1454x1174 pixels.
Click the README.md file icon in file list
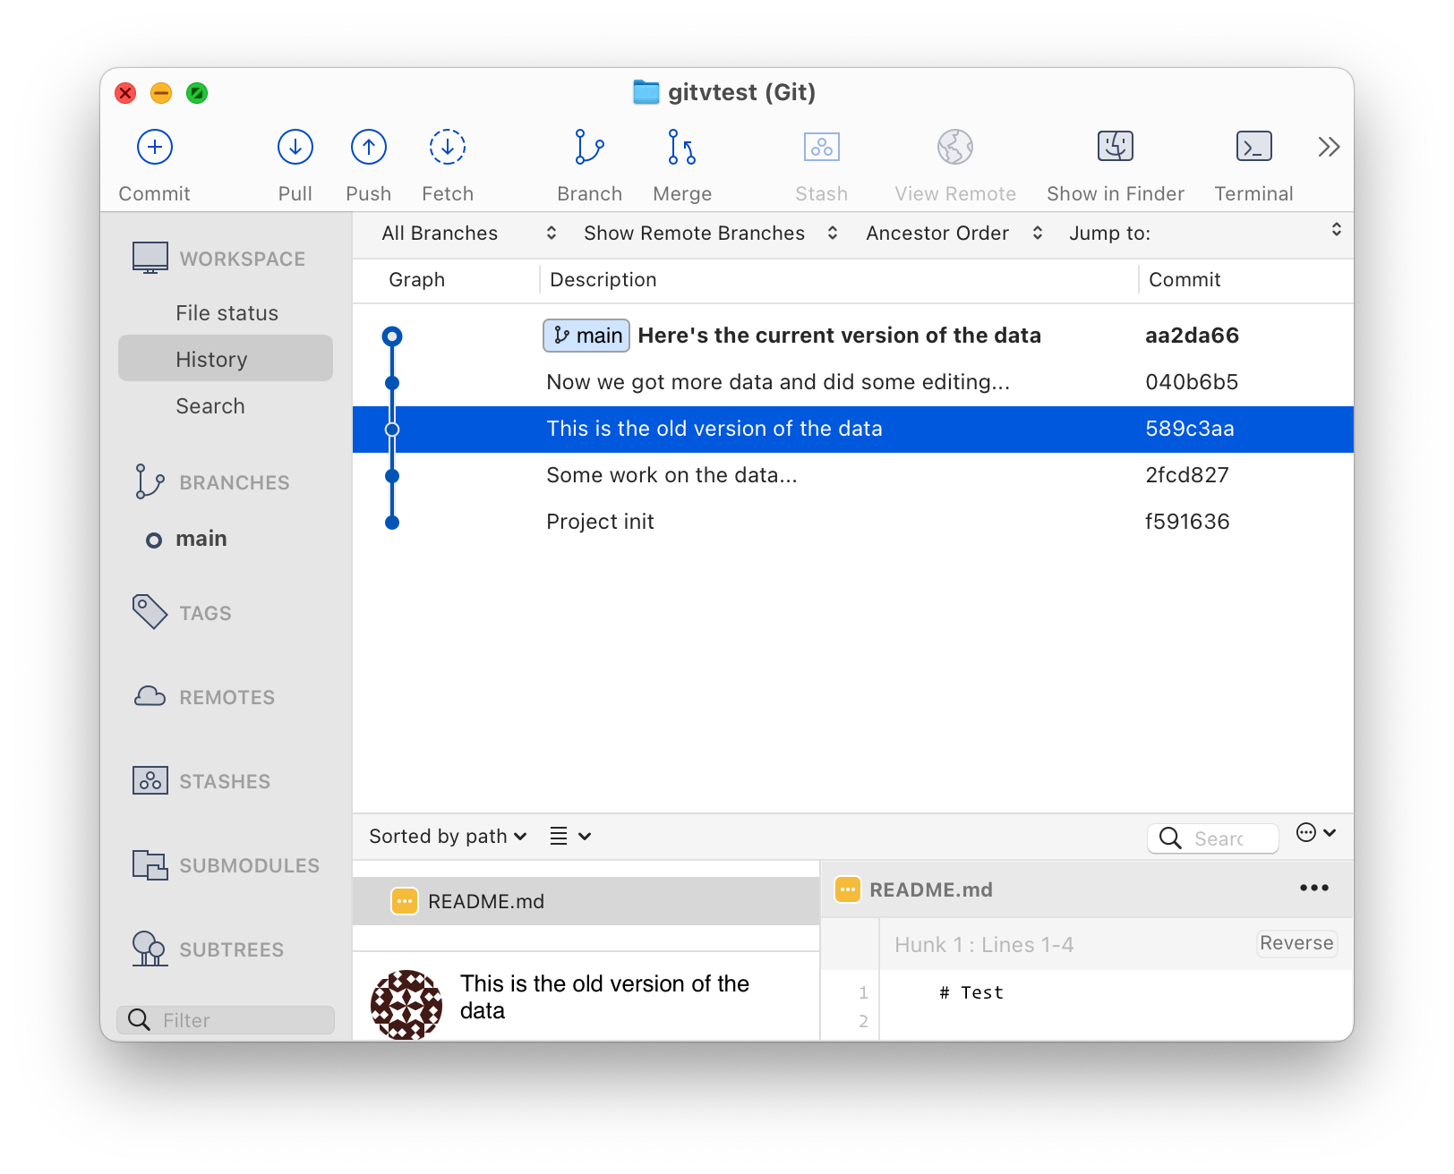click(x=404, y=901)
